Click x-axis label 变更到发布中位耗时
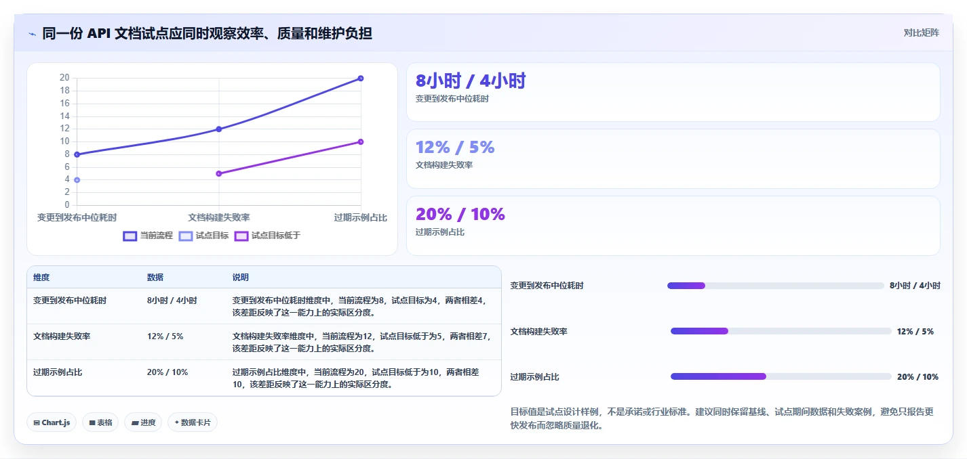Image resolution: width=967 pixels, height=459 pixels. [77, 217]
